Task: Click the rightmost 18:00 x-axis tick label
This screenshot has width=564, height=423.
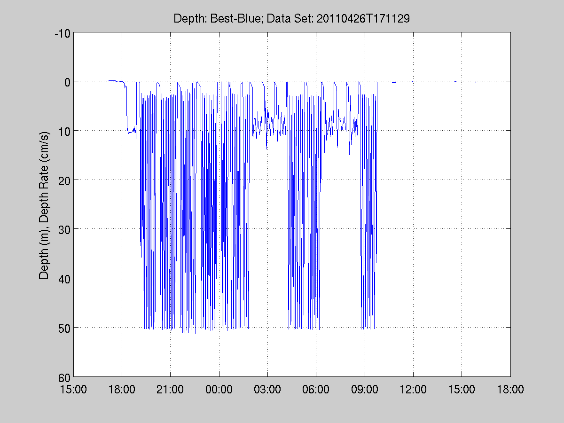Action: click(x=510, y=390)
